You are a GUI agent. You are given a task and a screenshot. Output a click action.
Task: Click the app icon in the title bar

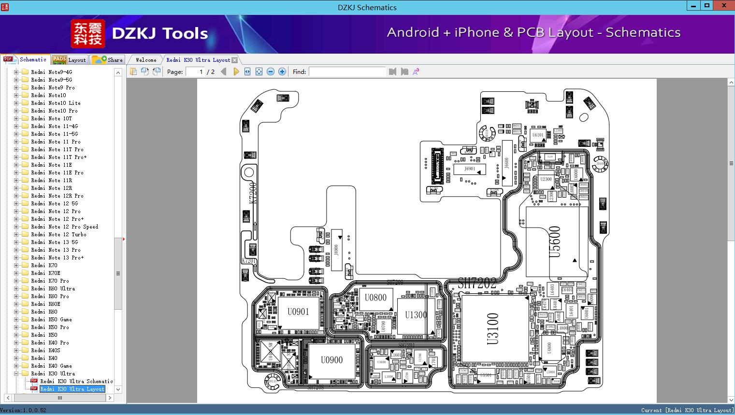5,7
